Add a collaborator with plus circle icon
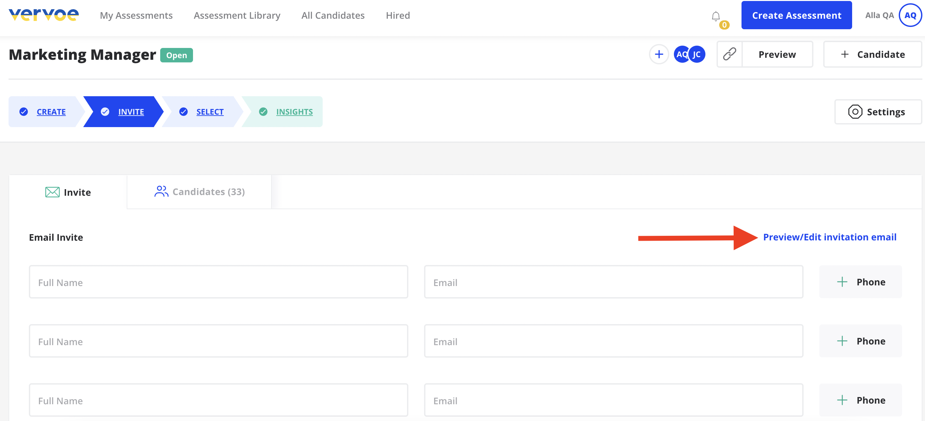 [x=658, y=54]
